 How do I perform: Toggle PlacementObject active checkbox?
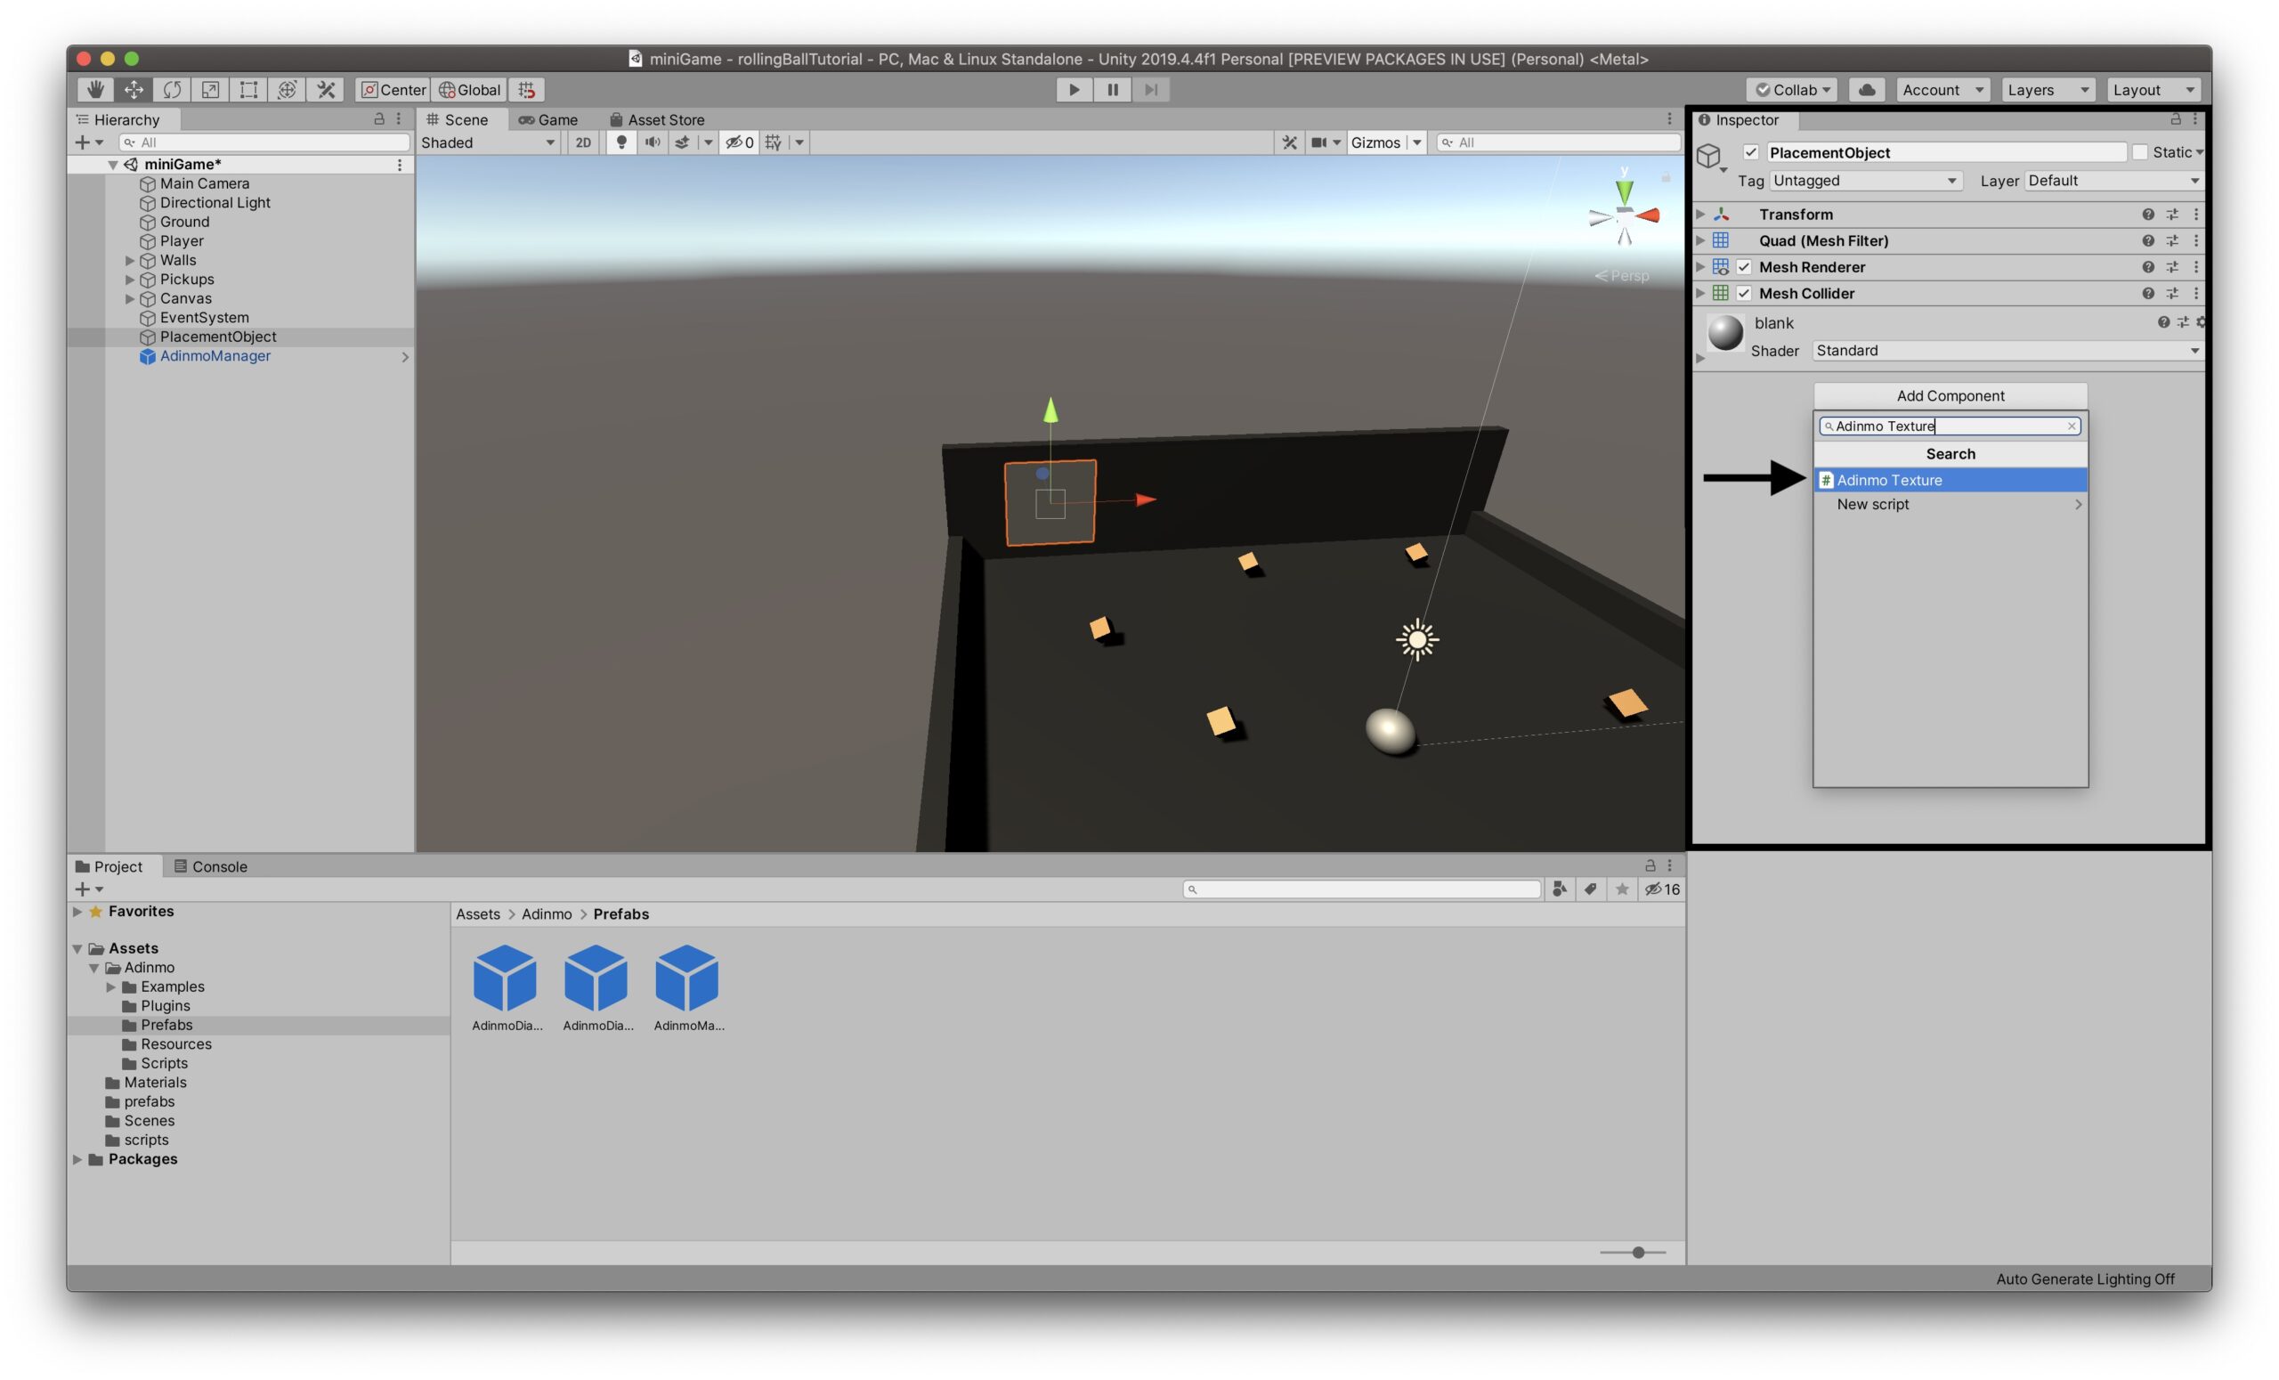coord(1750,152)
